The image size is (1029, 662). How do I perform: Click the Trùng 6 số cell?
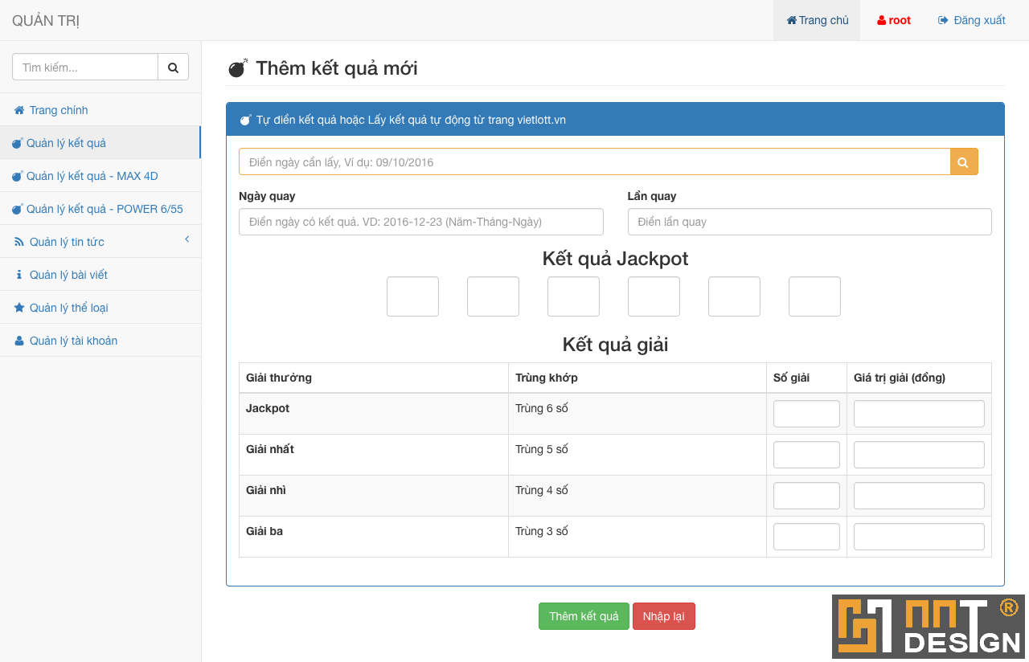pyautogui.click(x=637, y=414)
